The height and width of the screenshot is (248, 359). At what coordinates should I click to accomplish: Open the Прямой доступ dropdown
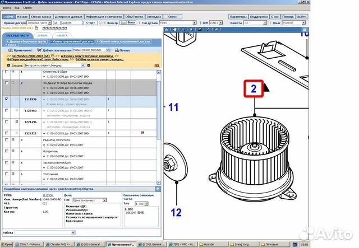pyautogui.click(x=39, y=23)
